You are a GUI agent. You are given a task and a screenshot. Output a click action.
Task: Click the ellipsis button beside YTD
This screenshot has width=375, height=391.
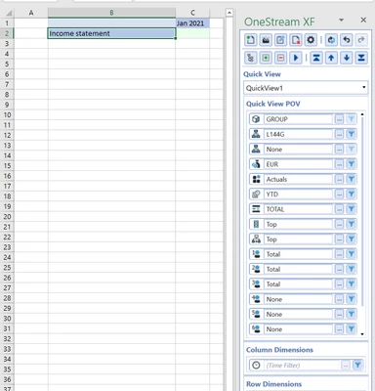339,194
